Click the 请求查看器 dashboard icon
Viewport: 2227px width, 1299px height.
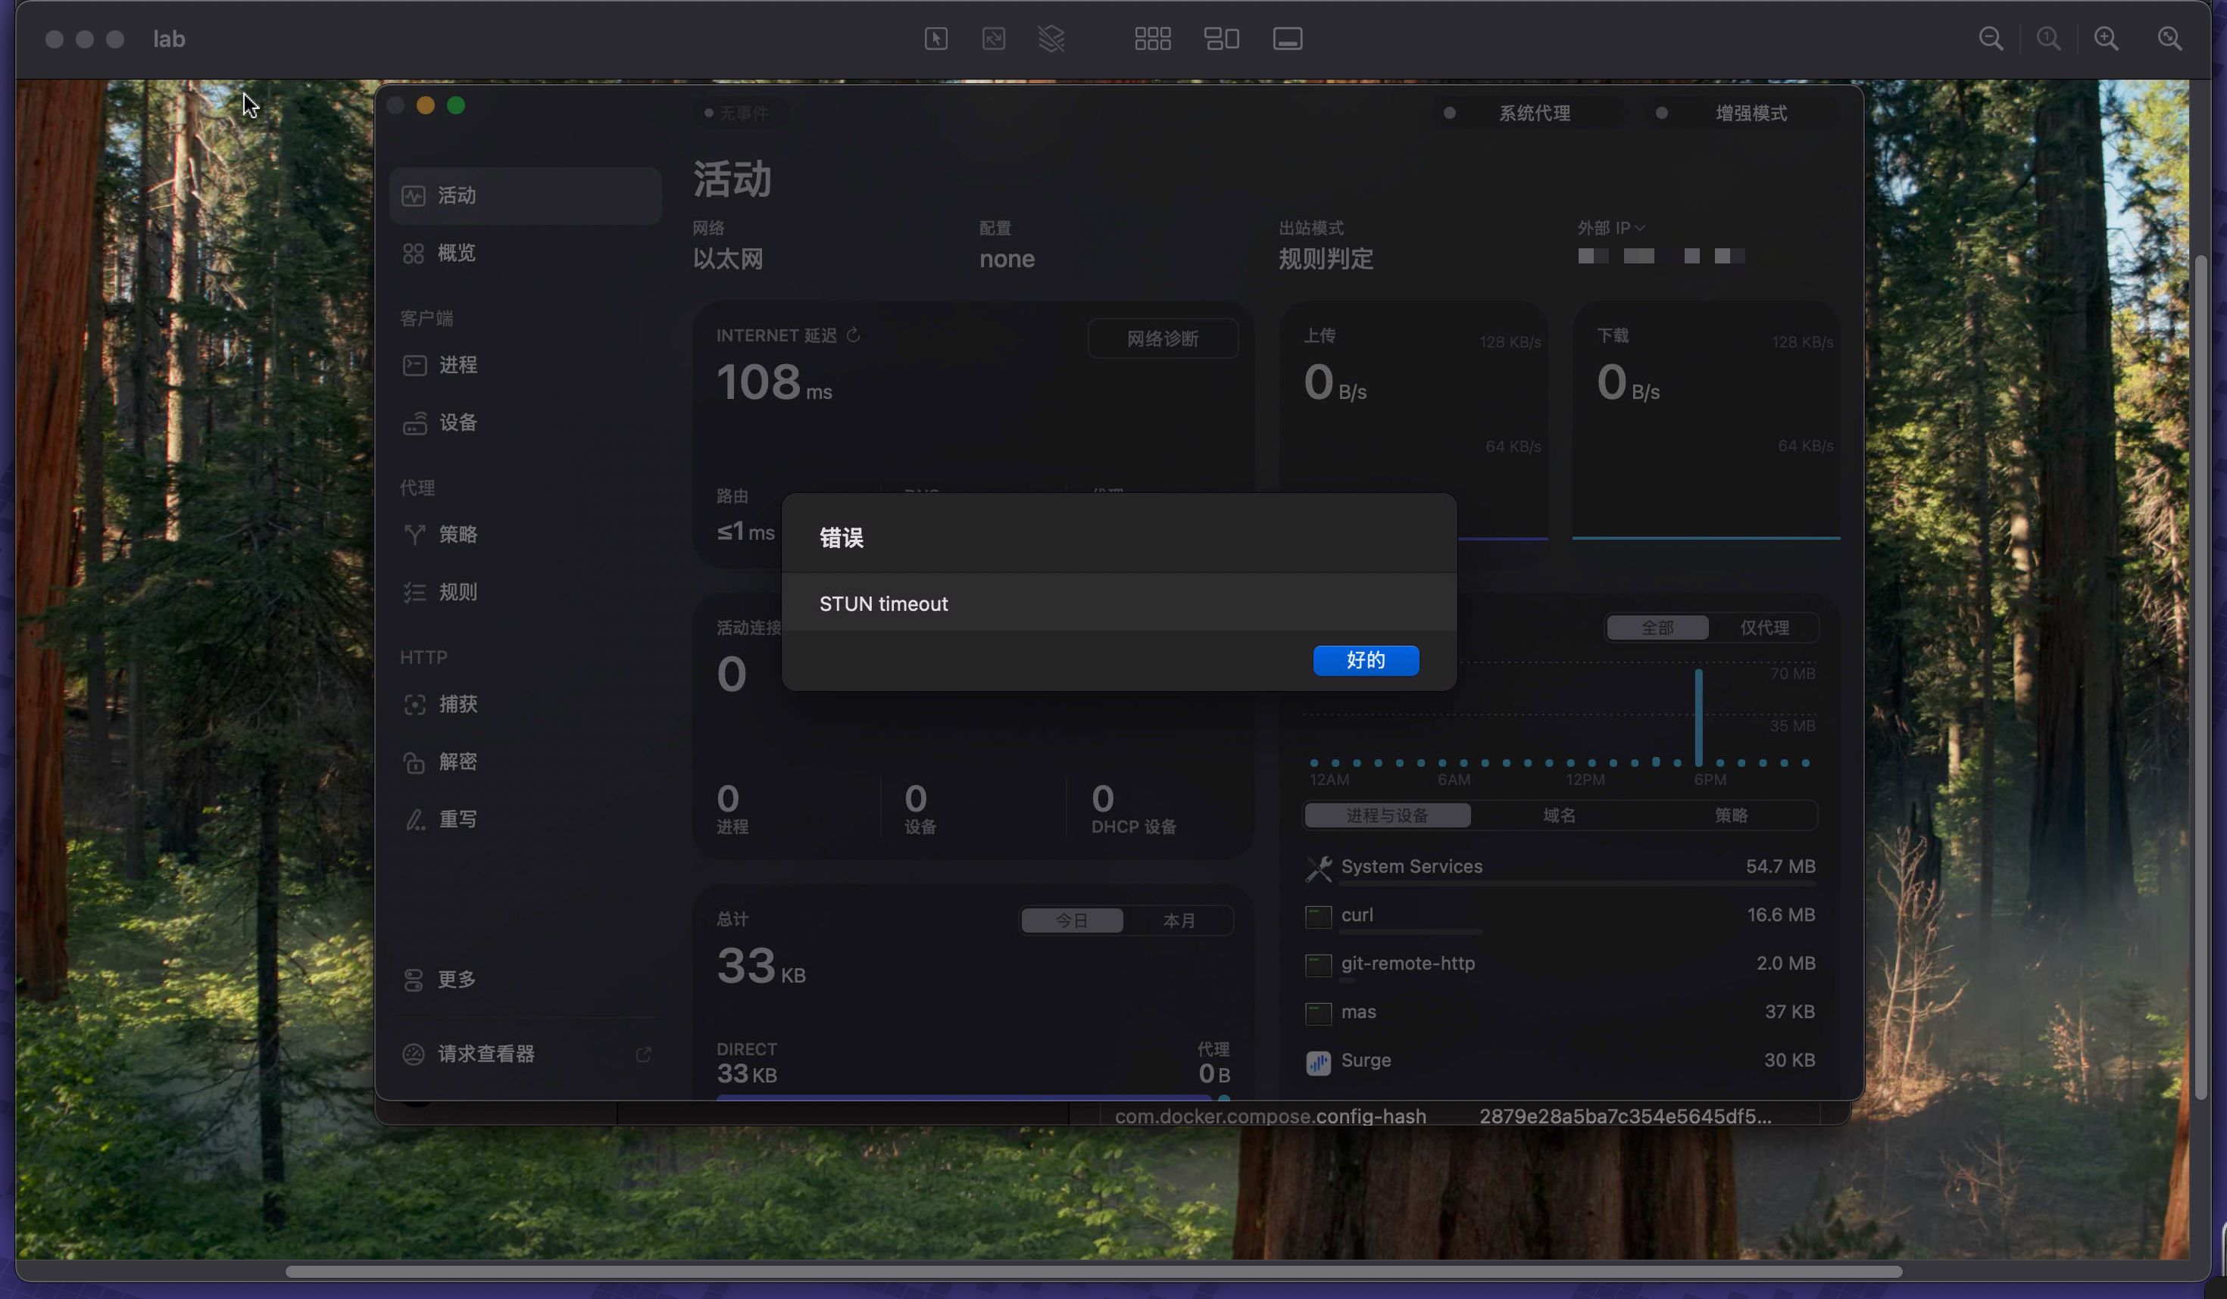(414, 1054)
